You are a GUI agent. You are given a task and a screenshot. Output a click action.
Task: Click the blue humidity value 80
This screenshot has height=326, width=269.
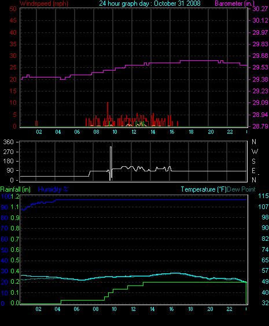(x=5, y=218)
